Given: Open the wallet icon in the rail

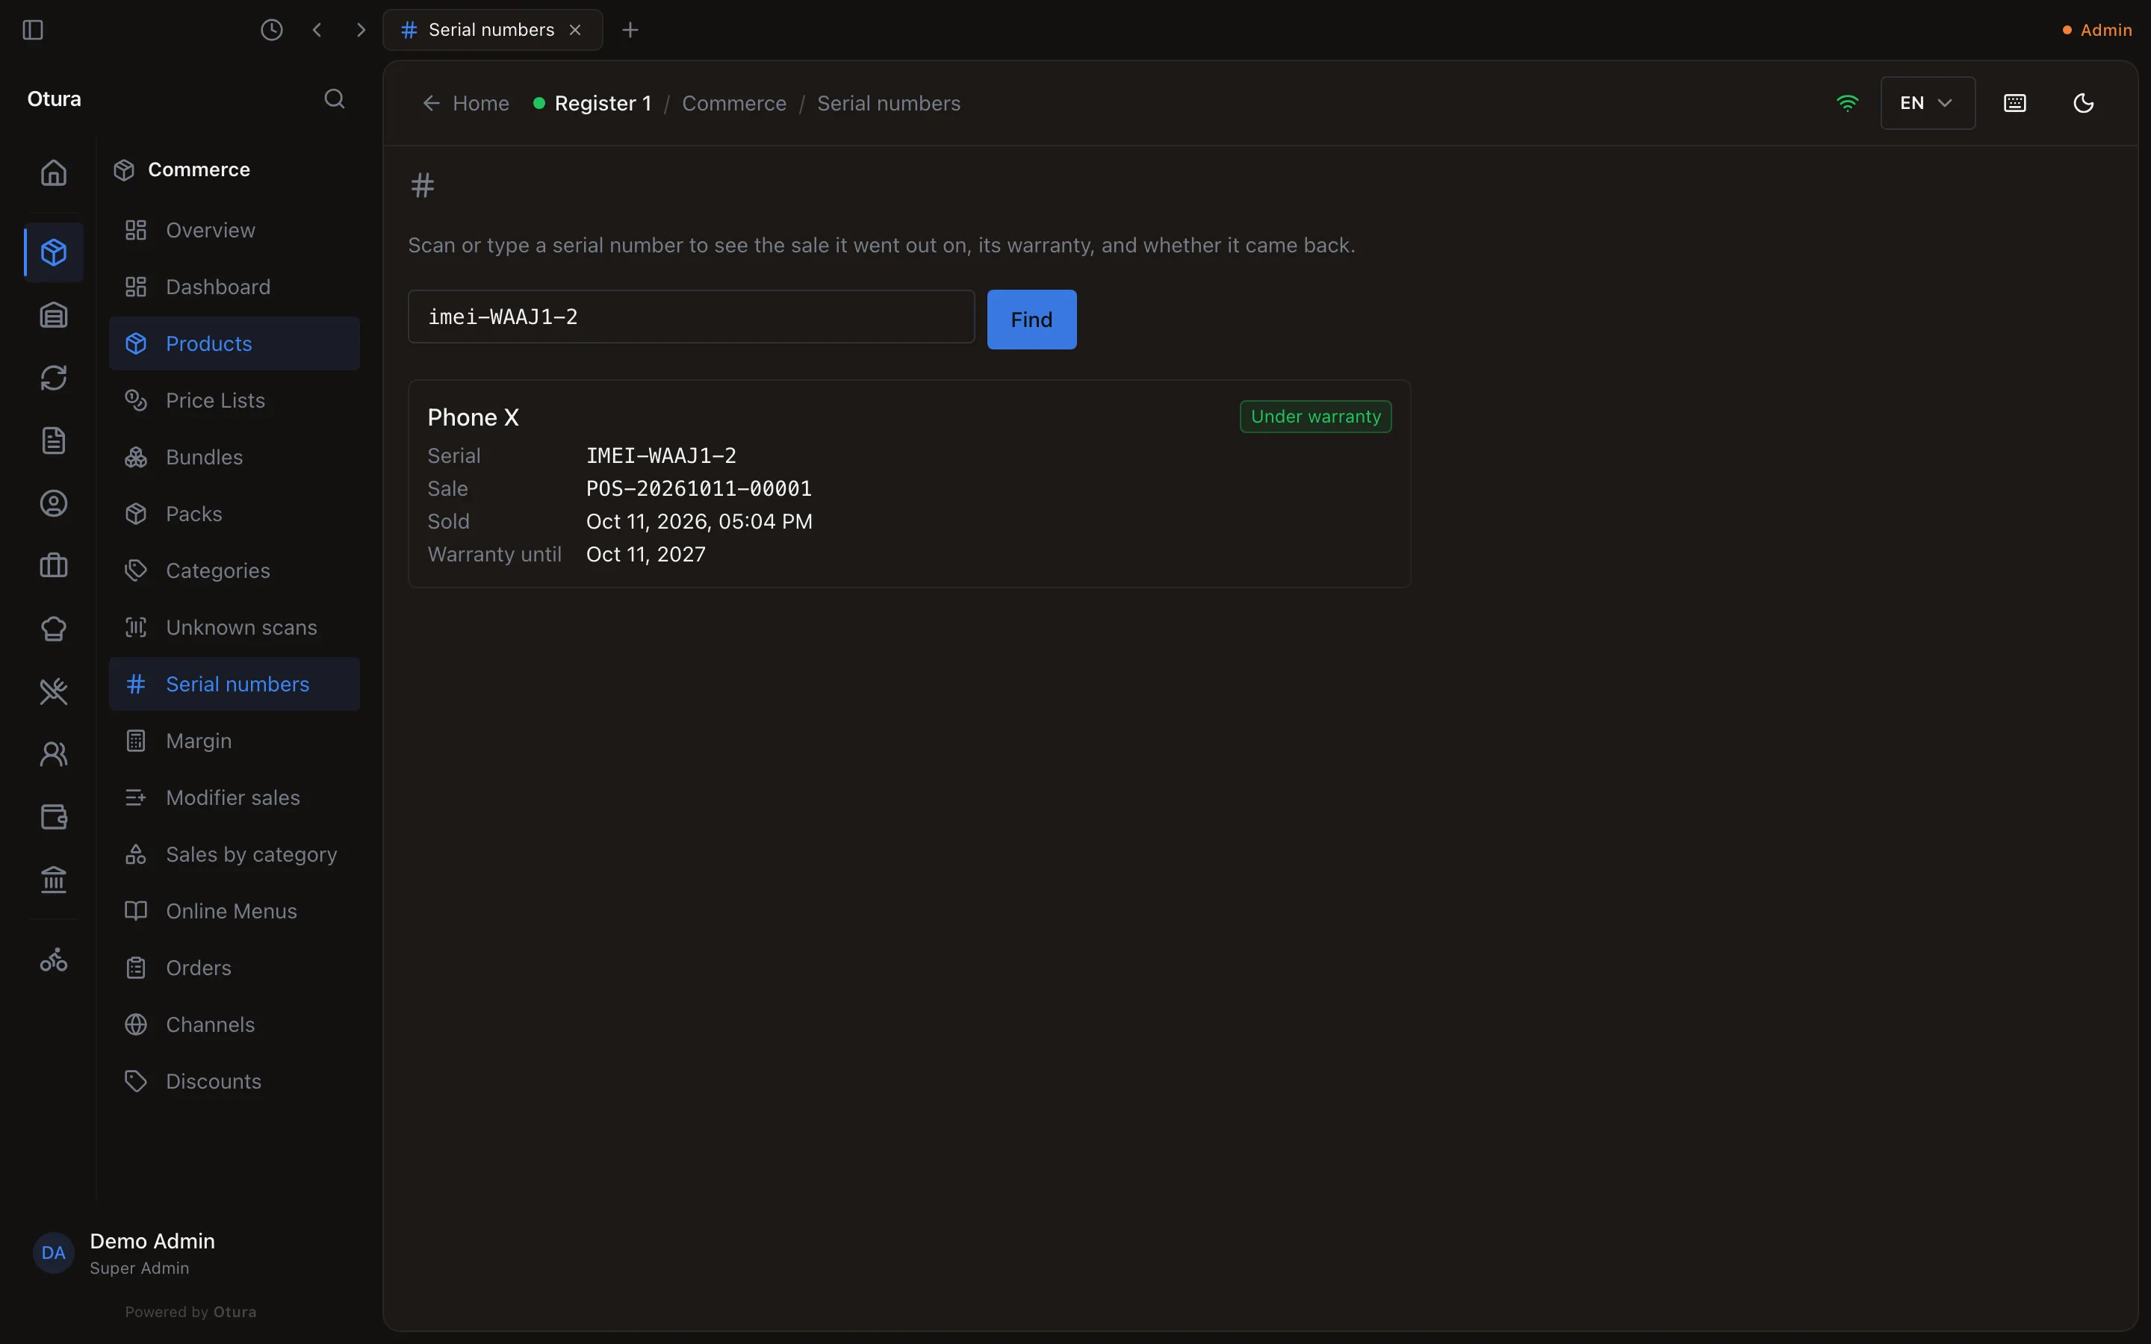Looking at the screenshot, I should [55, 817].
